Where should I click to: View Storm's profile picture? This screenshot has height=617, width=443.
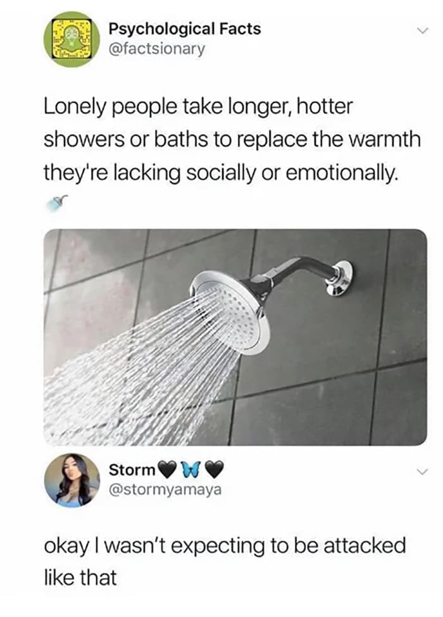pyautogui.click(x=72, y=480)
